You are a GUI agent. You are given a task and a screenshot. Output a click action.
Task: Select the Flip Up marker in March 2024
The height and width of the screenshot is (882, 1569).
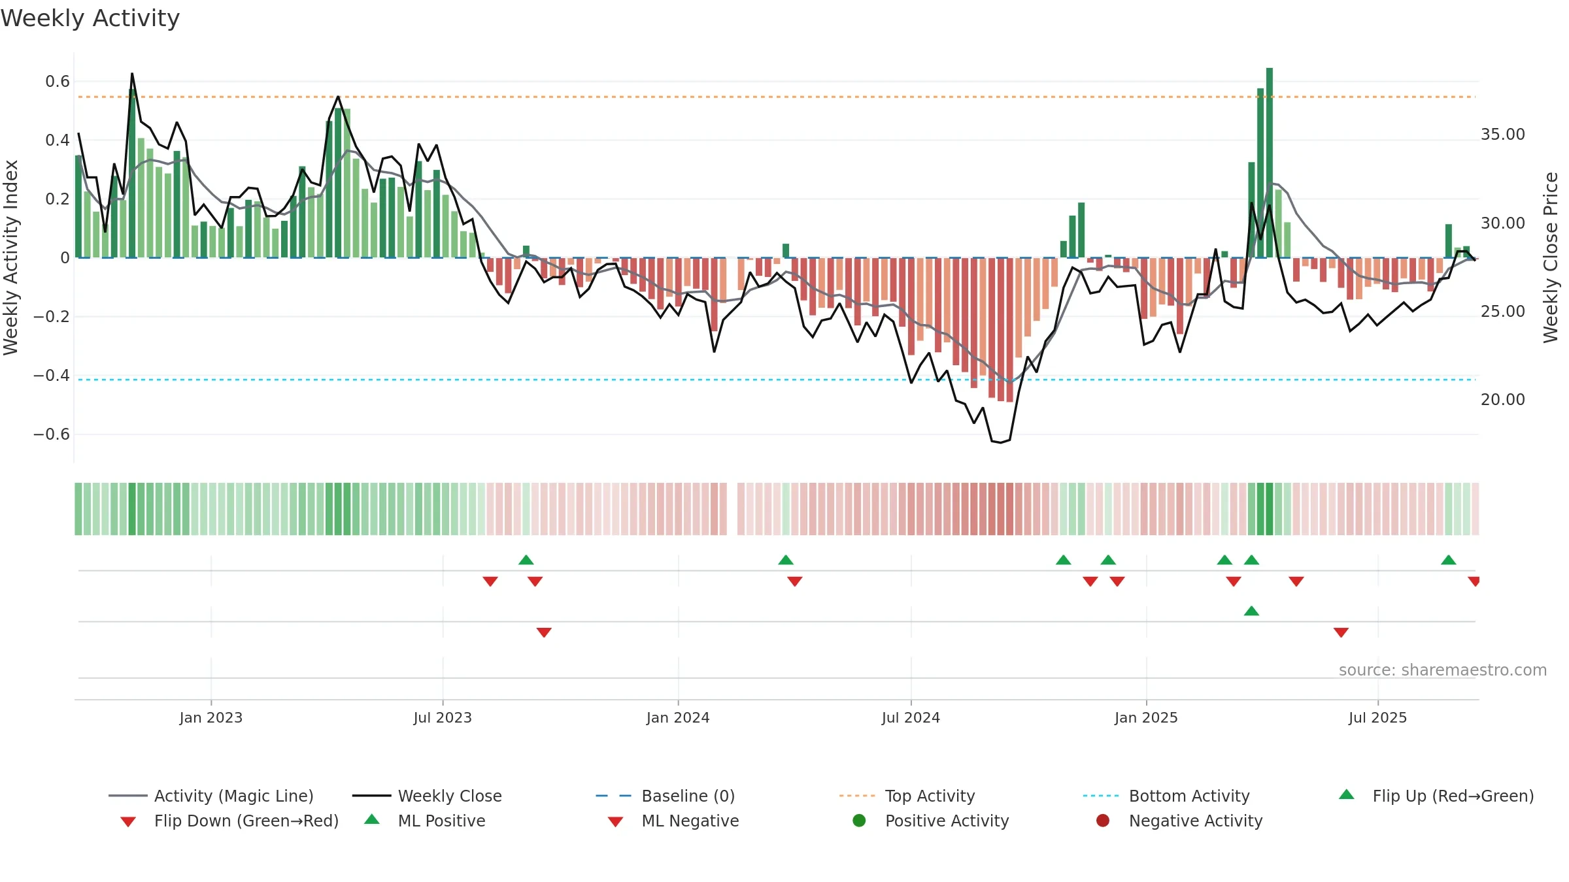point(786,560)
